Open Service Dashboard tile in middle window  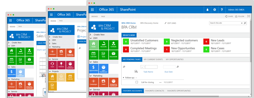[70, 65]
